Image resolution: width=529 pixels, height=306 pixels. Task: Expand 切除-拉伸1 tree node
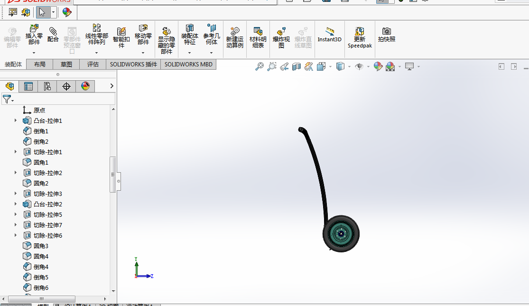click(15, 152)
